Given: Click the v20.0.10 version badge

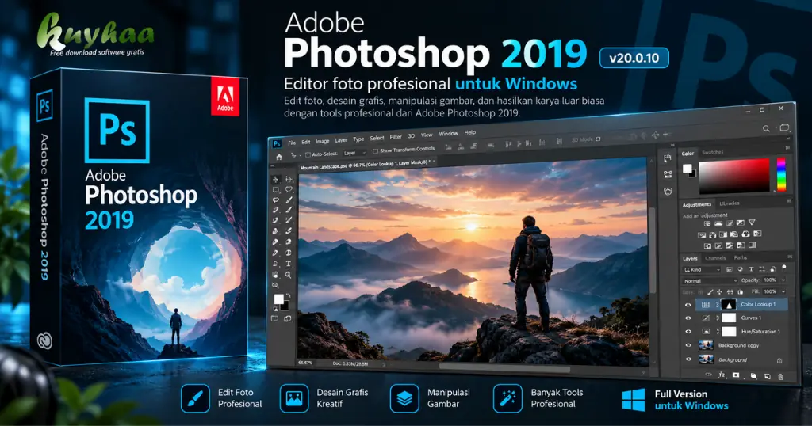Looking at the screenshot, I should [x=634, y=58].
